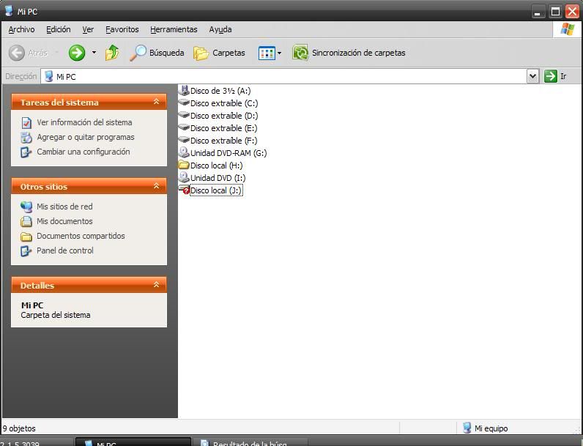The image size is (583, 446).
Task: Click the Ver información del sistema link
Action: [84, 122]
